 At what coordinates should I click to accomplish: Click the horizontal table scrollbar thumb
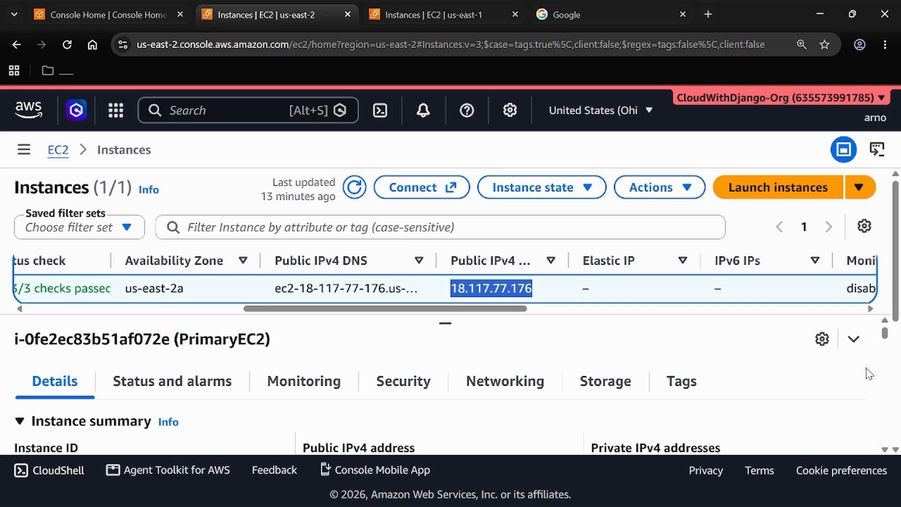point(385,309)
